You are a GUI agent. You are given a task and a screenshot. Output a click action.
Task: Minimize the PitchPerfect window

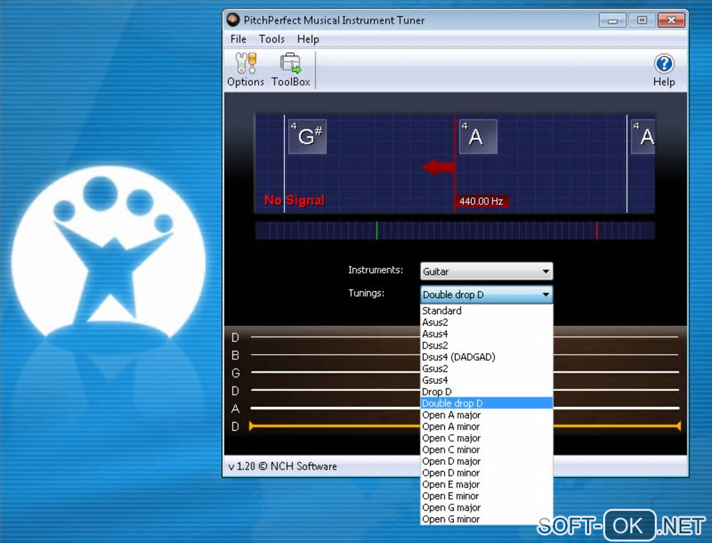[613, 20]
